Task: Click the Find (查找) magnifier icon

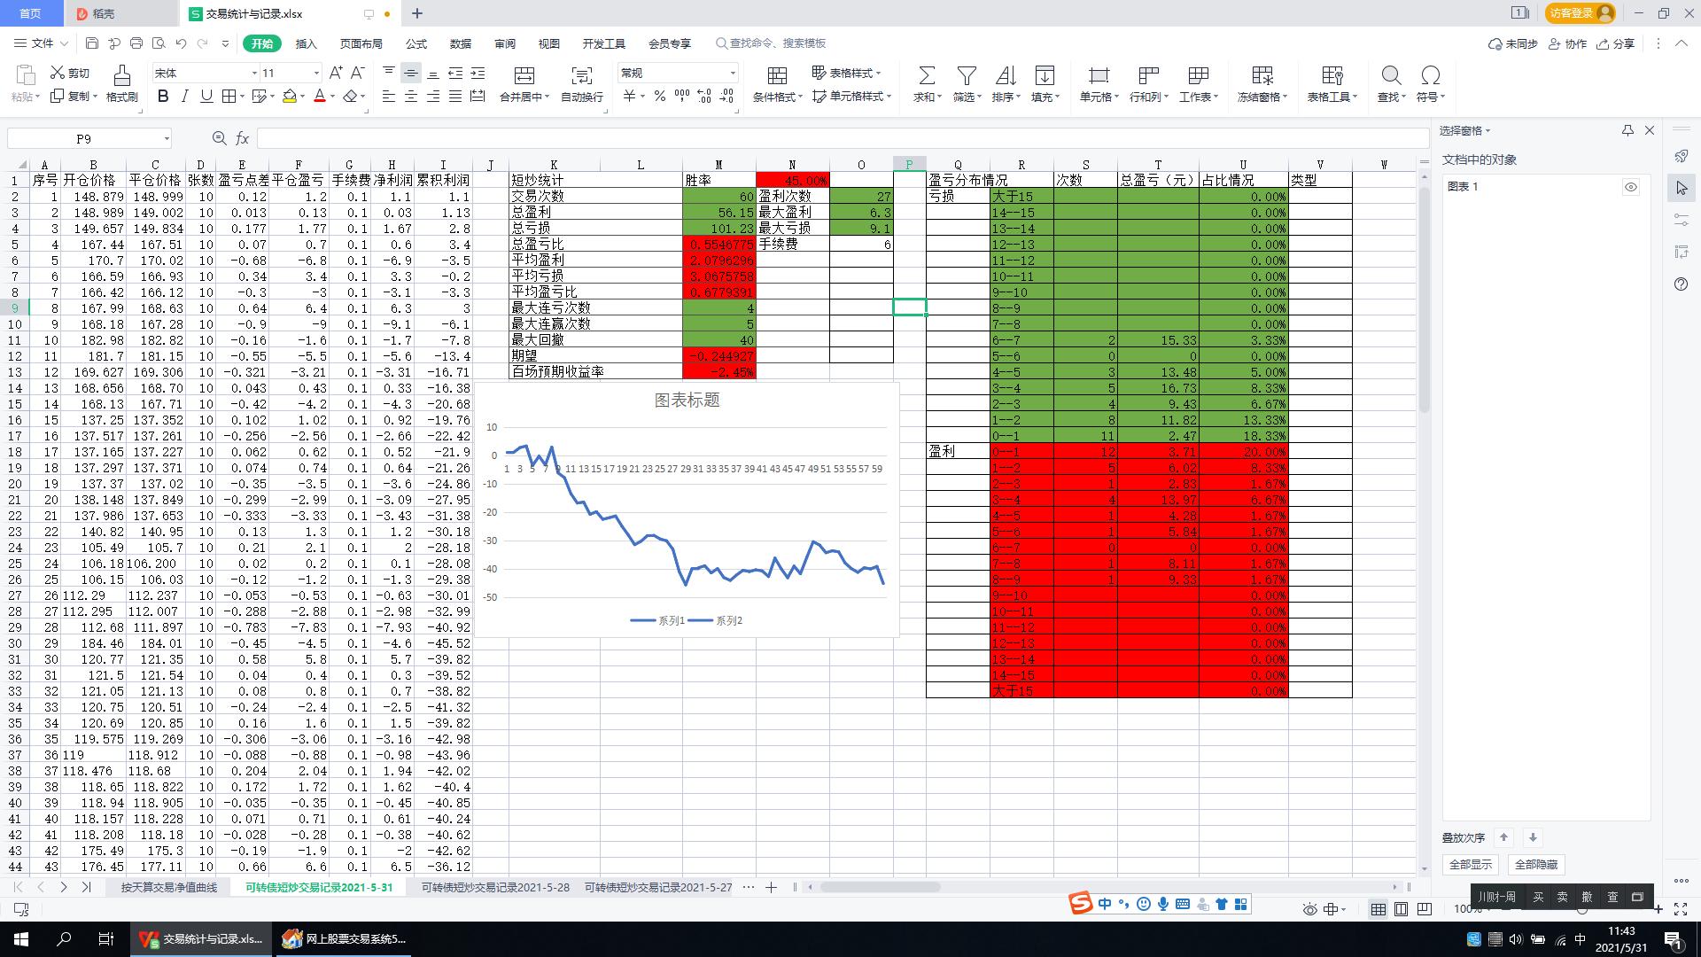Action: (1390, 76)
